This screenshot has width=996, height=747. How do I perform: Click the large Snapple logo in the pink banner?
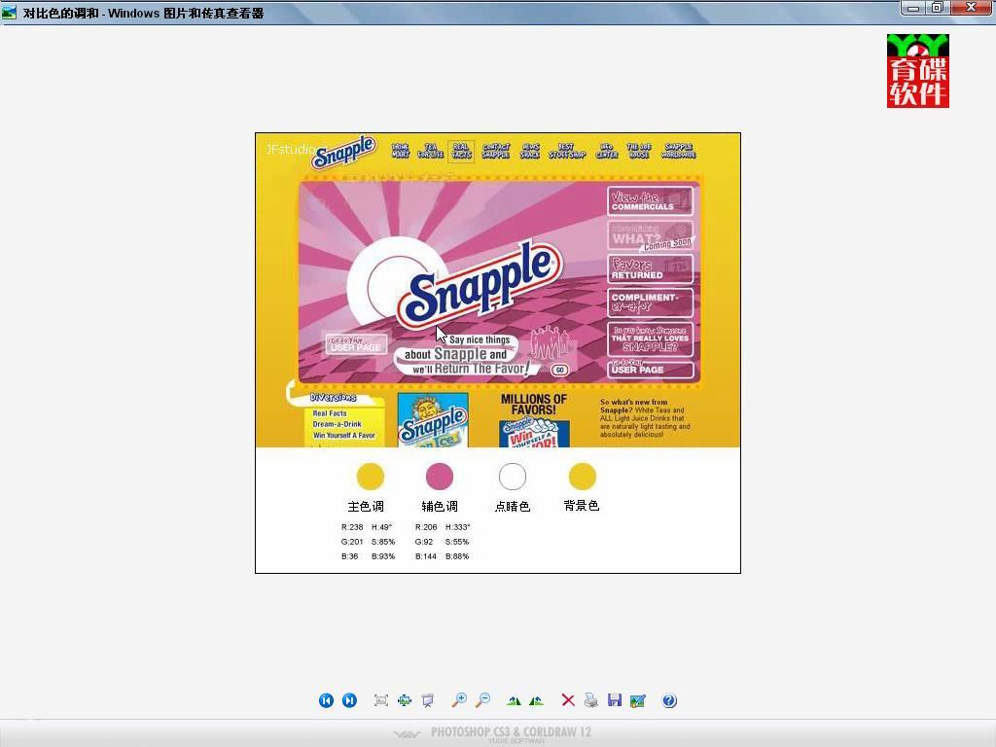(x=480, y=286)
